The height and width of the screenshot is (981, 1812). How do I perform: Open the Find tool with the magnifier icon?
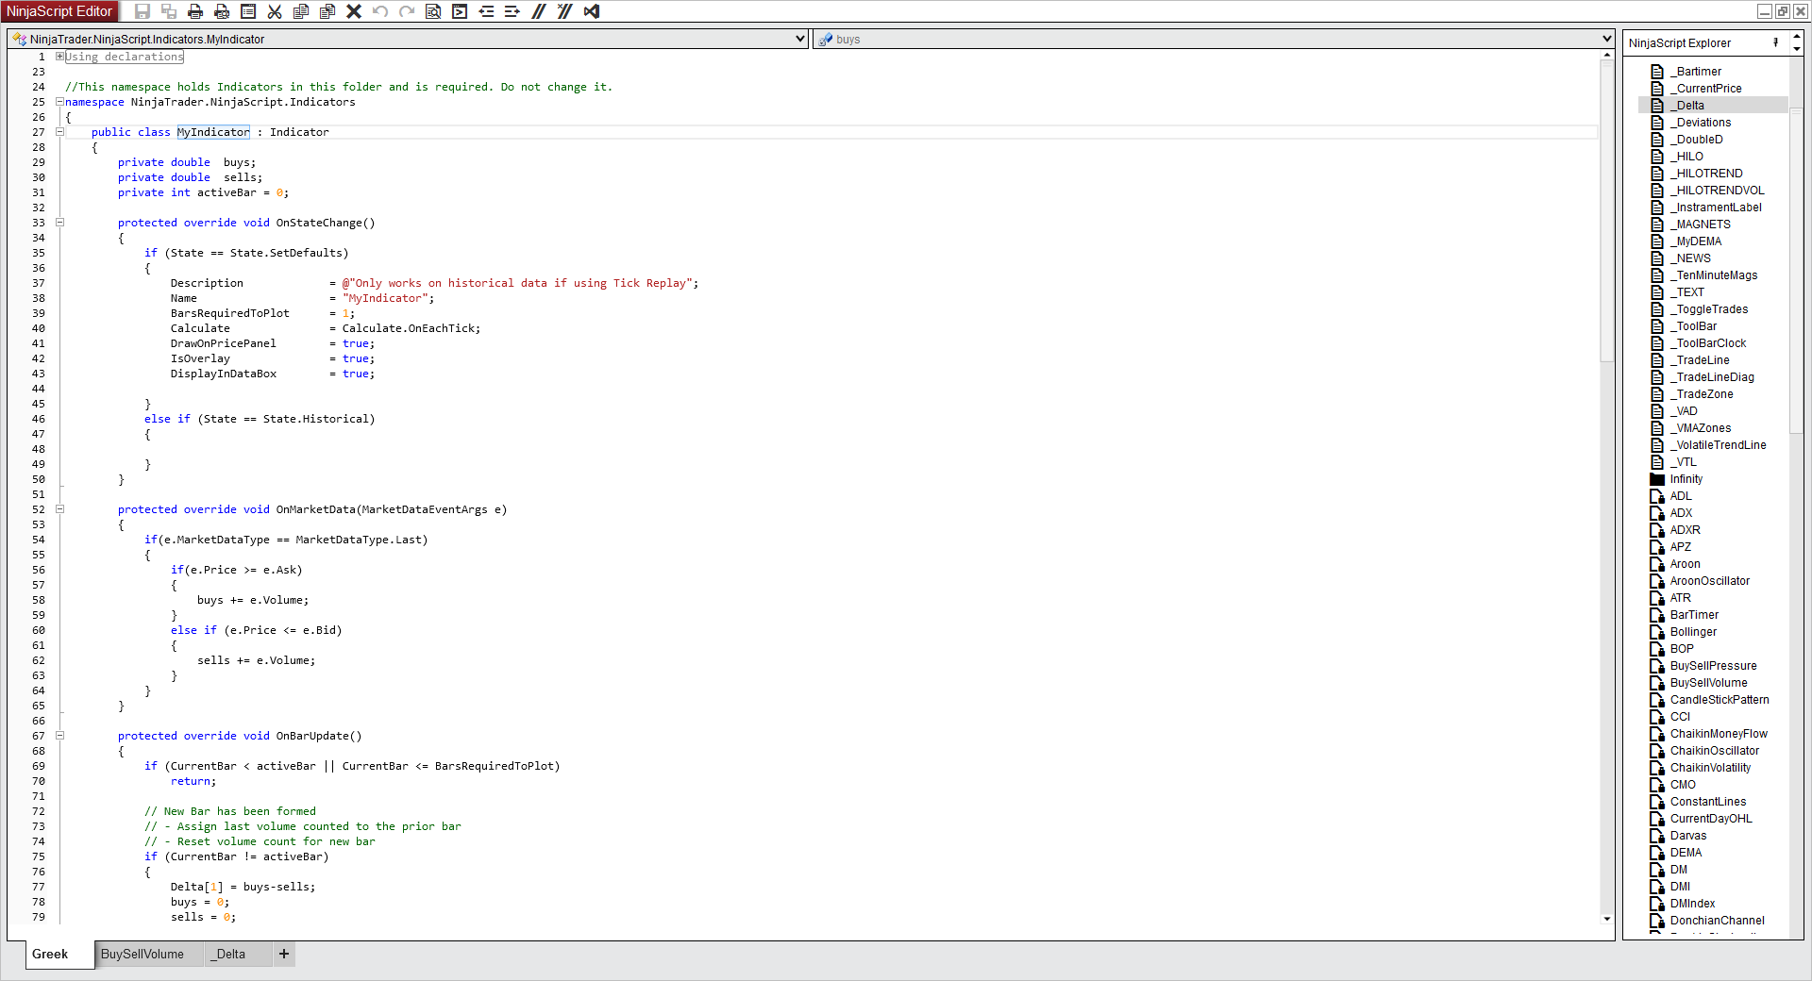point(433,11)
